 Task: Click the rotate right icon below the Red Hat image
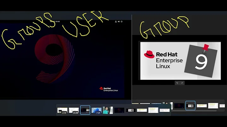(x=182, y=83)
